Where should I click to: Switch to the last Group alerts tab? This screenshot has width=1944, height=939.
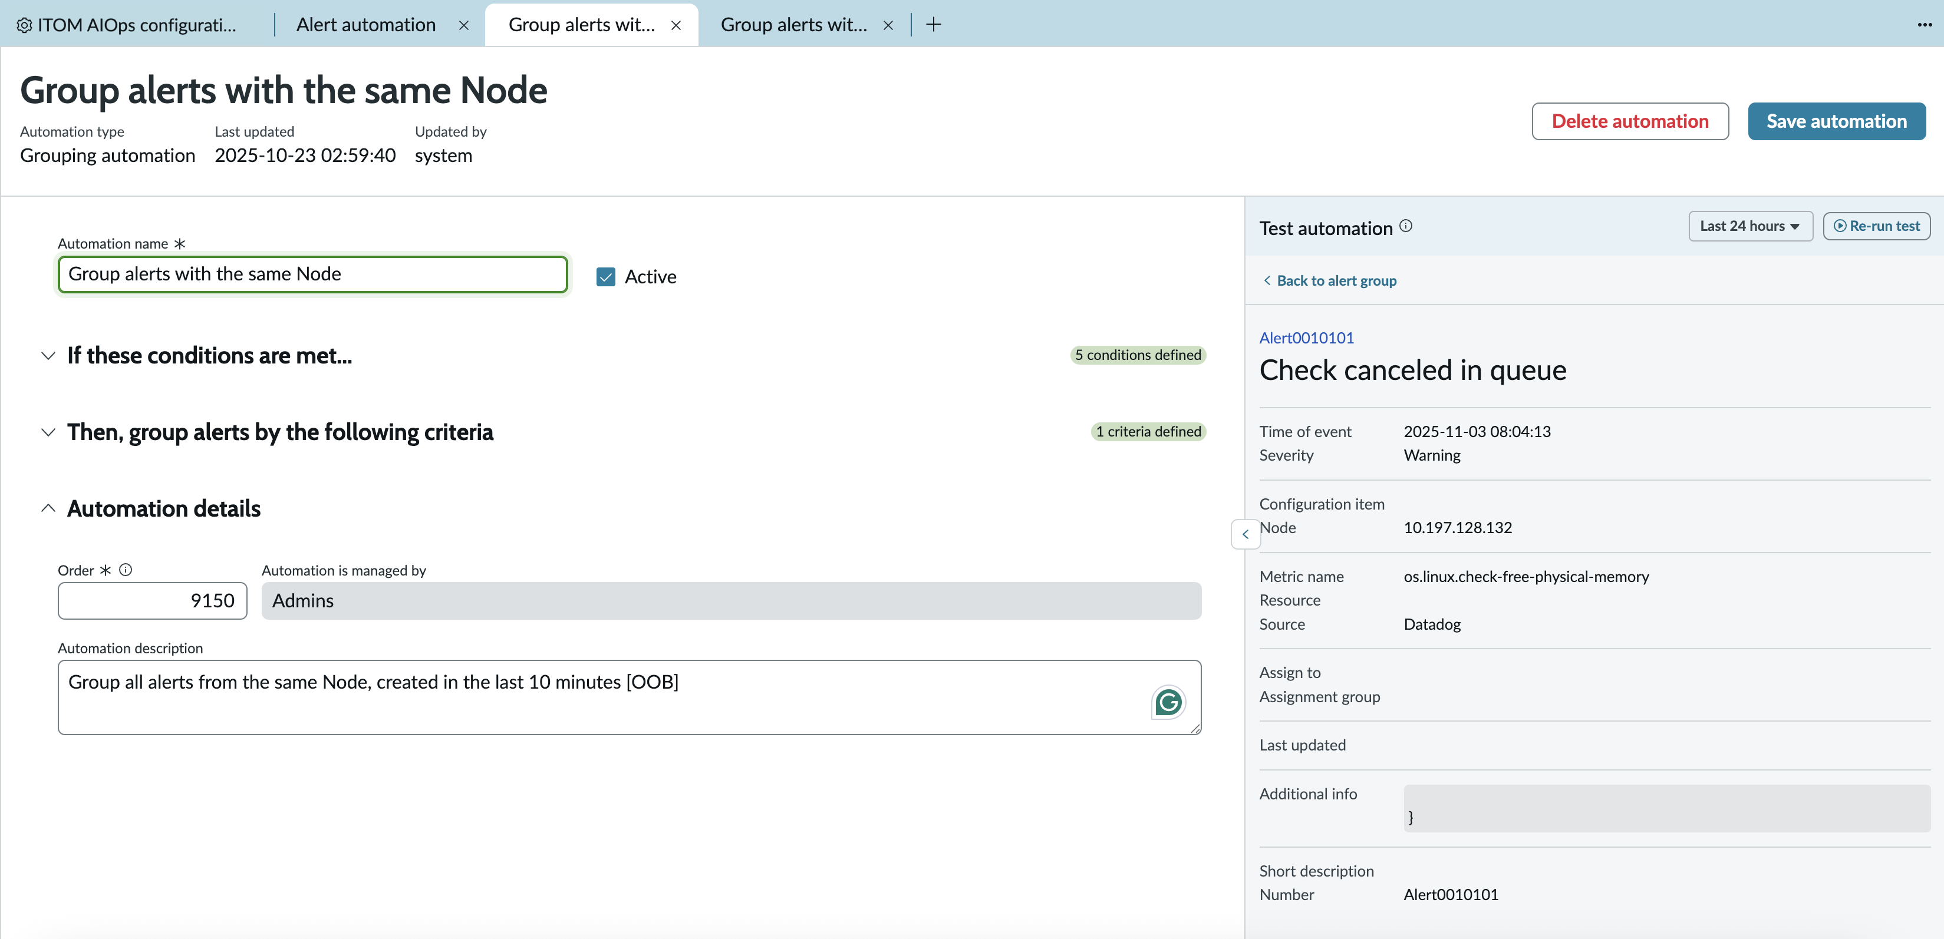(x=793, y=25)
